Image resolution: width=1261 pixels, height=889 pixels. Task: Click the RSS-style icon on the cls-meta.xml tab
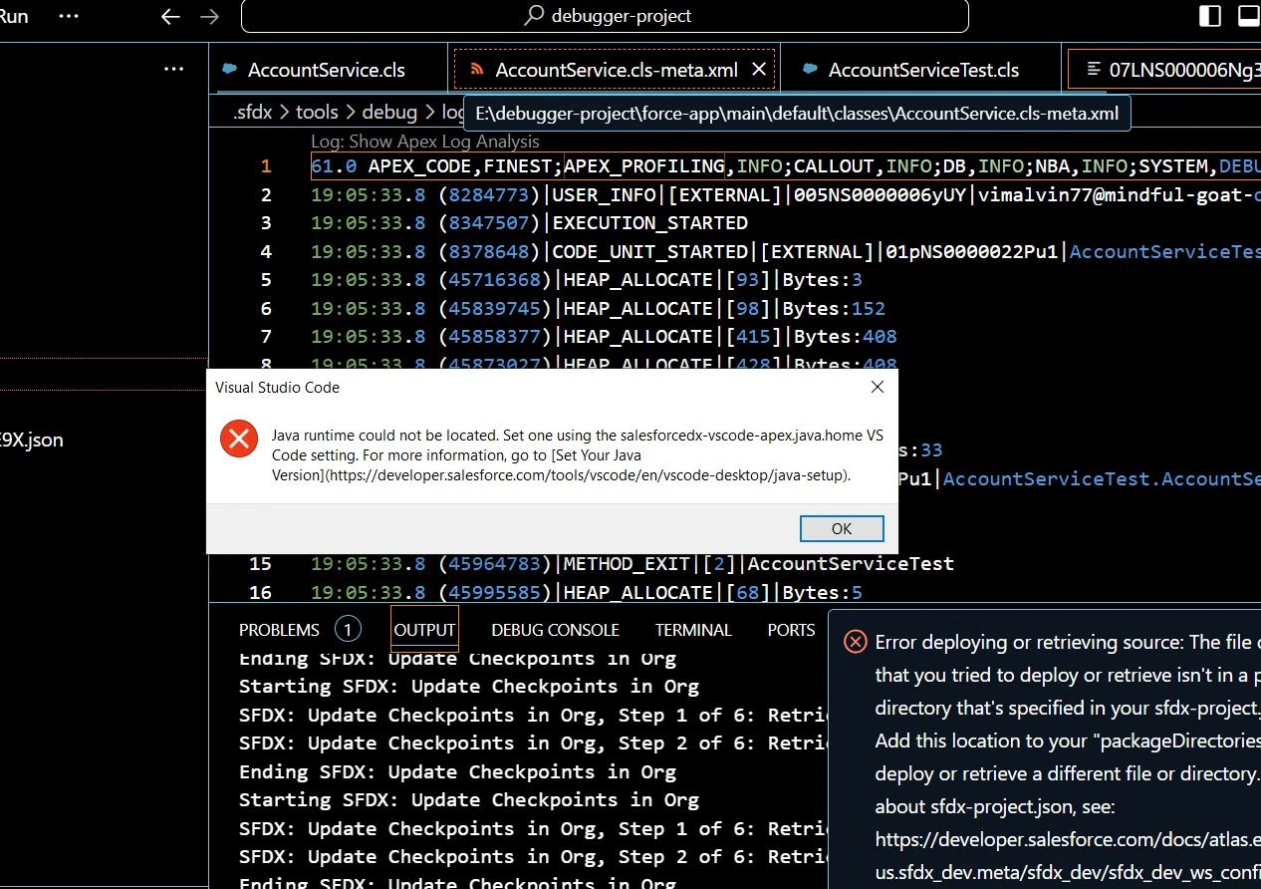pos(477,70)
